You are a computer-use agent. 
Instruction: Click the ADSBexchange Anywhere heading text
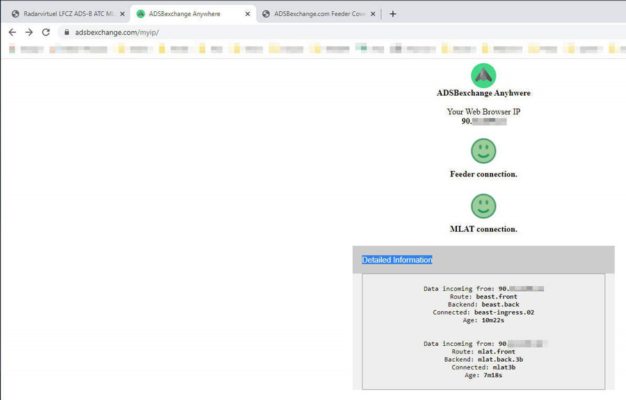[483, 93]
